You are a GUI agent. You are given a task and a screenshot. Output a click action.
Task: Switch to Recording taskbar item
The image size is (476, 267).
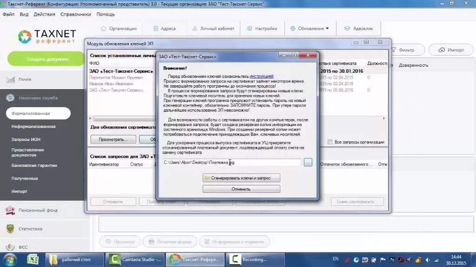[255, 260]
